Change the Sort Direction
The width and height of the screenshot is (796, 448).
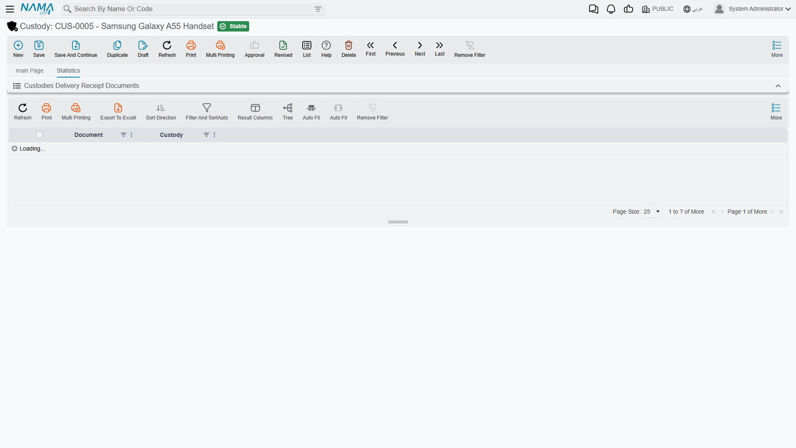161,112
